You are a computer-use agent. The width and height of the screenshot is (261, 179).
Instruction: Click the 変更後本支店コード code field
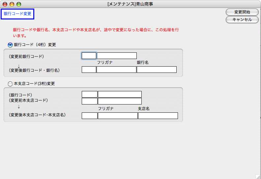pyautogui.click(x=90, y=116)
